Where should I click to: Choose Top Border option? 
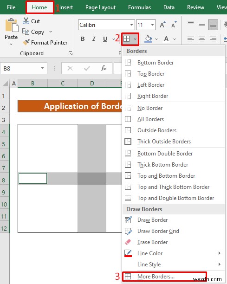coord(173,74)
